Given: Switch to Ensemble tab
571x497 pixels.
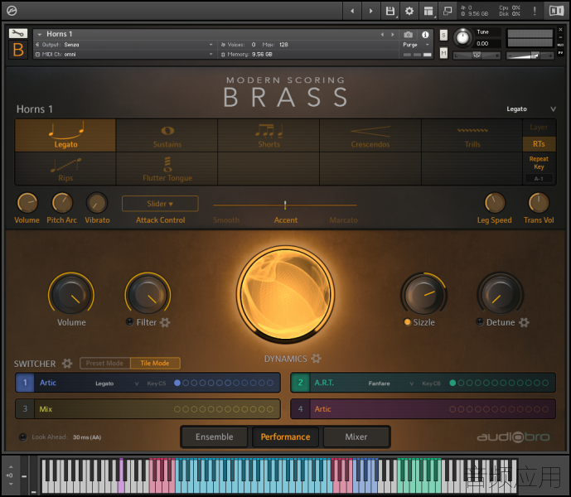Looking at the screenshot, I should point(215,437).
